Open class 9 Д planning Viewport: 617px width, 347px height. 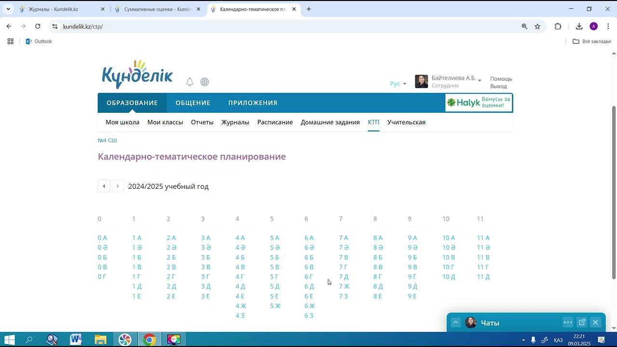pyautogui.click(x=412, y=286)
